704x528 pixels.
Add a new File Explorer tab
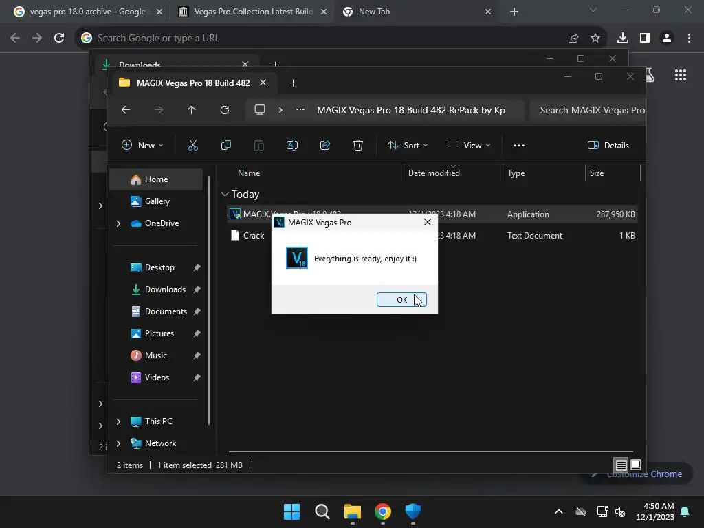coord(293,83)
